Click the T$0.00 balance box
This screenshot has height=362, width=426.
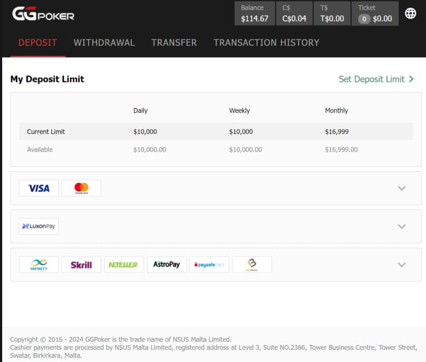point(332,13)
